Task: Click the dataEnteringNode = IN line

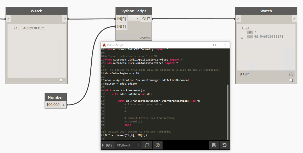Action: (x=122, y=73)
